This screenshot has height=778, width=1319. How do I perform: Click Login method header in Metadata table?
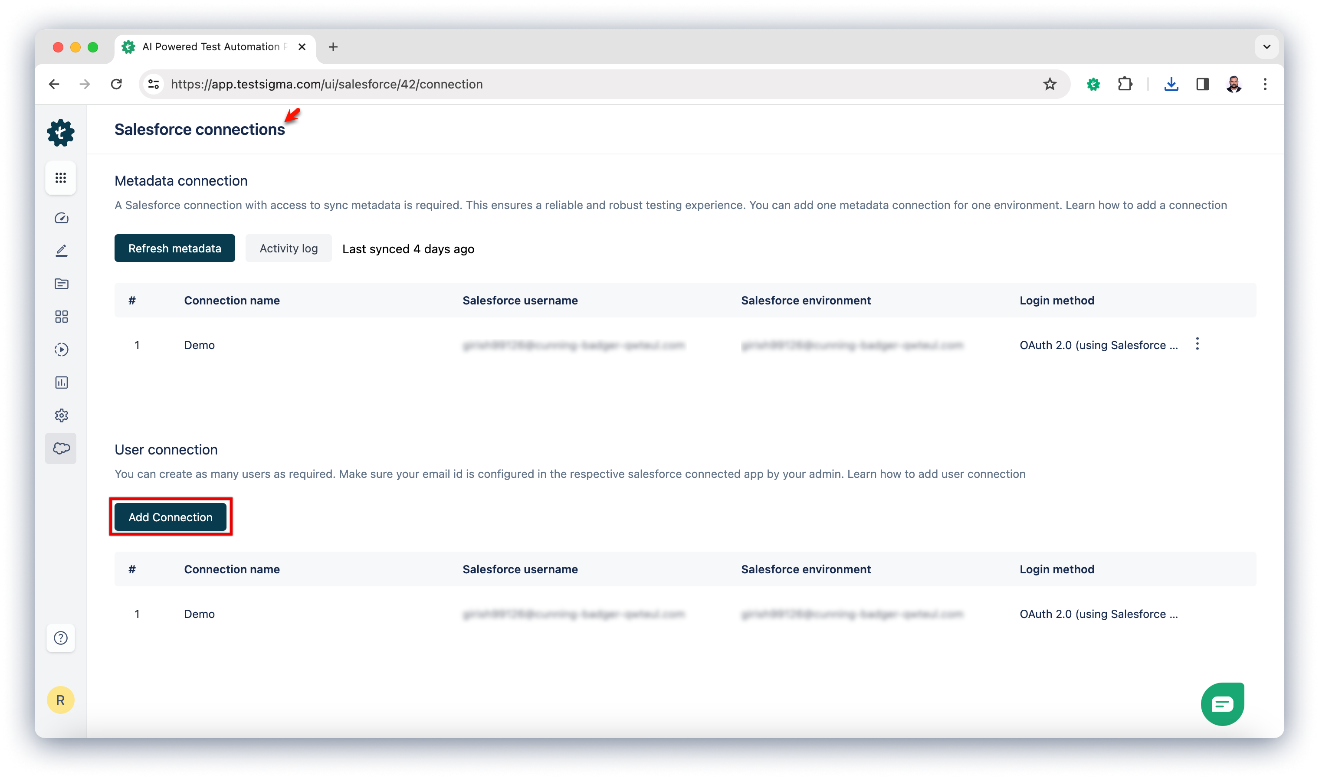[1057, 301]
